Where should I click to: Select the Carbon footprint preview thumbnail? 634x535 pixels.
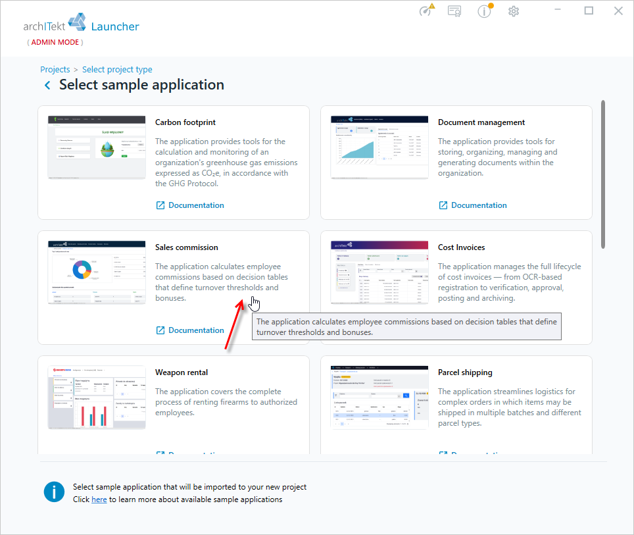[97, 147]
